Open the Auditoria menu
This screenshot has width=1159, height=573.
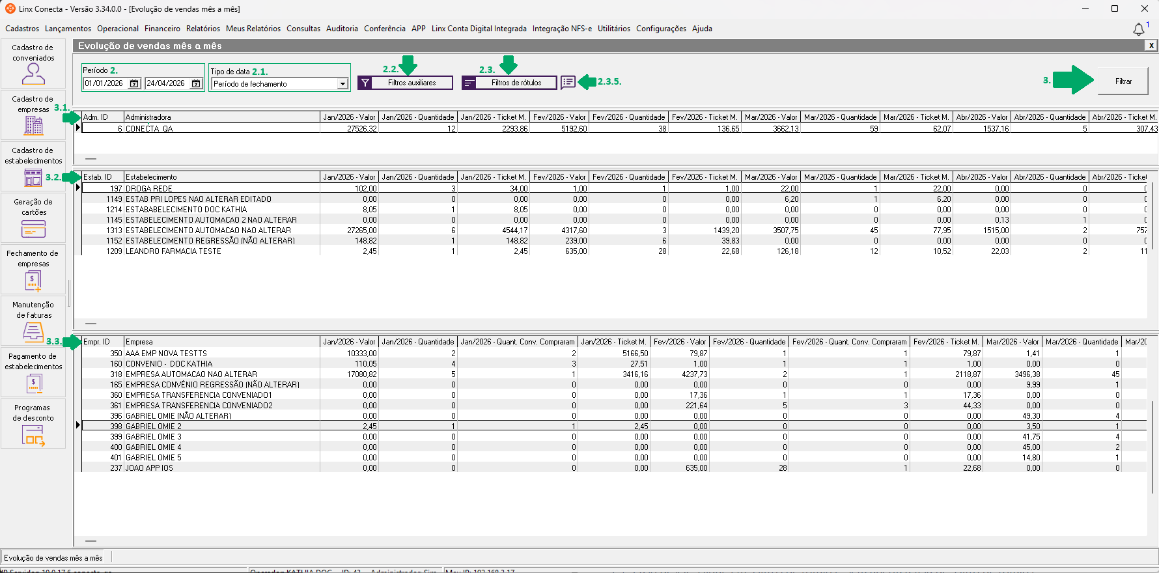tap(342, 29)
